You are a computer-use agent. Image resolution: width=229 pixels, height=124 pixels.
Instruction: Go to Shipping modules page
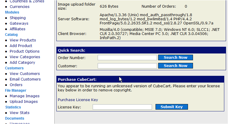click(18, 18)
